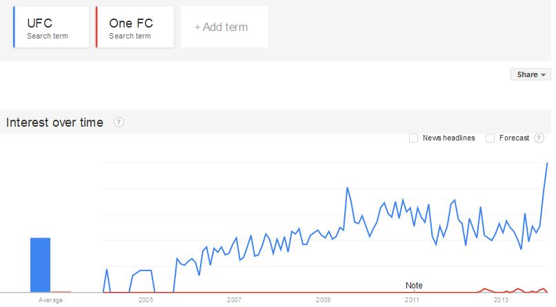The image size is (556, 307).
Task: Click the 2005 year label on the axis
Action: (146, 301)
